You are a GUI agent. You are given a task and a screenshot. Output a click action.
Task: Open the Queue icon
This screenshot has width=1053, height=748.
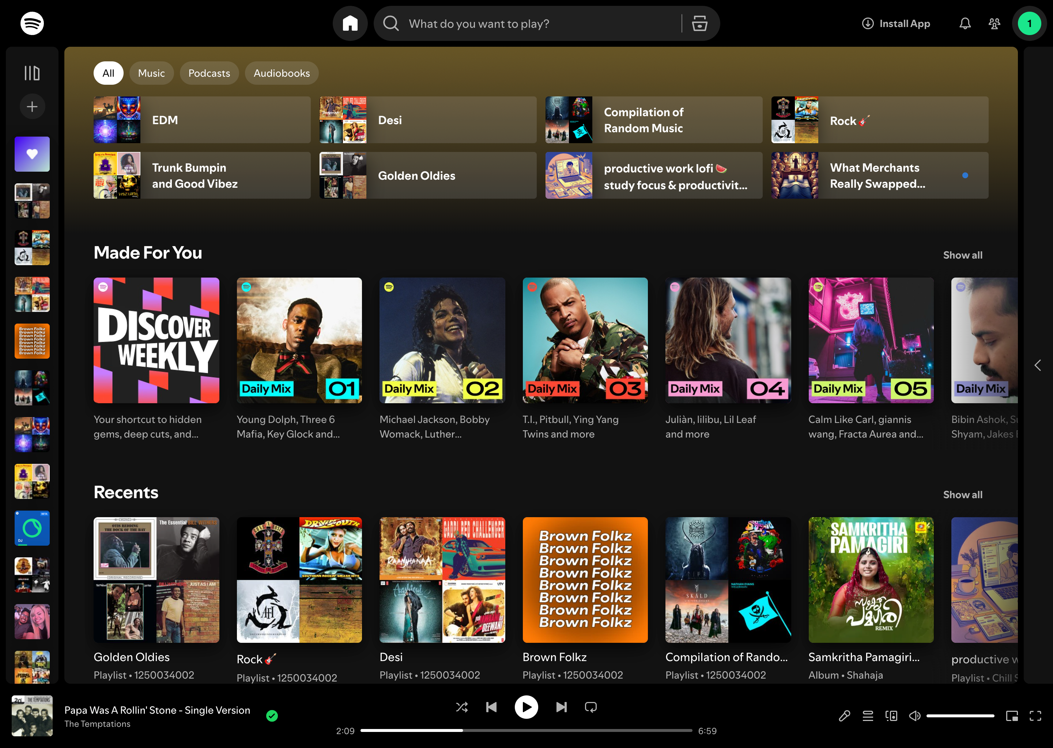(868, 716)
